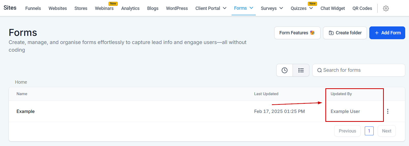409x146 pixels.
Task: Open the Webinars tab
Action: coord(104,8)
